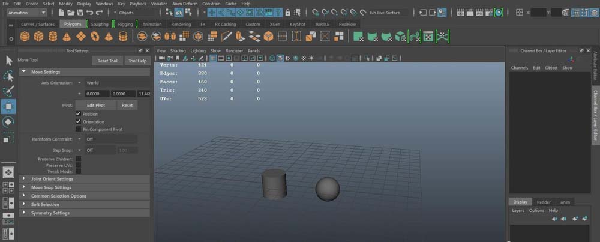Click the Redo arrow icon
Screen dimensions: 600x242
[x=100, y=13]
